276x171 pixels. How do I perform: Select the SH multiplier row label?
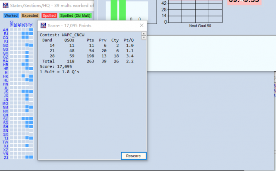coord(6,127)
